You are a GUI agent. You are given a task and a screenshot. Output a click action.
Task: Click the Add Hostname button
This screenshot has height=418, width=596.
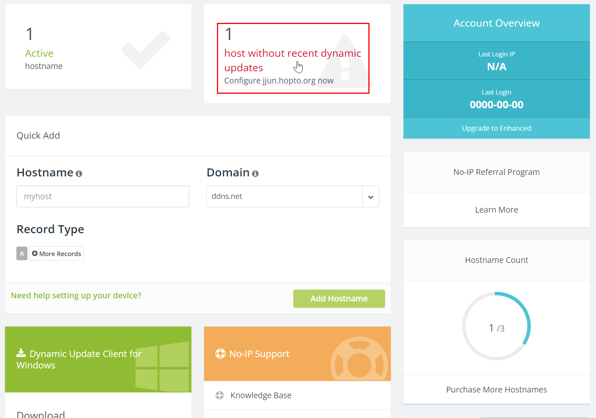pyautogui.click(x=339, y=299)
